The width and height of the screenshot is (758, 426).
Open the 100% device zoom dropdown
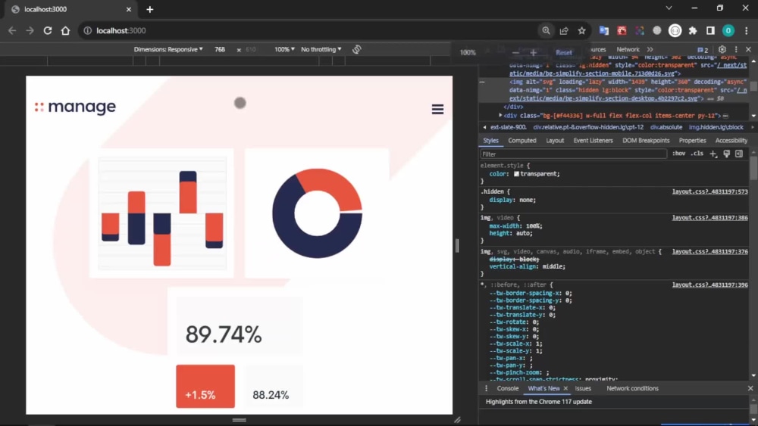click(284, 49)
